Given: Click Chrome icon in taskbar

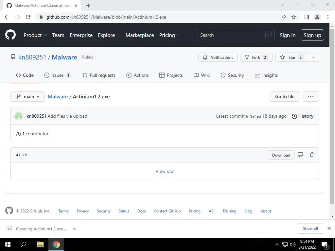Looking at the screenshot, I should pyautogui.click(x=56, y=244).
